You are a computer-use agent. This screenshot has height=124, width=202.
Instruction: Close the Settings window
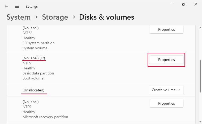[196, 4]
